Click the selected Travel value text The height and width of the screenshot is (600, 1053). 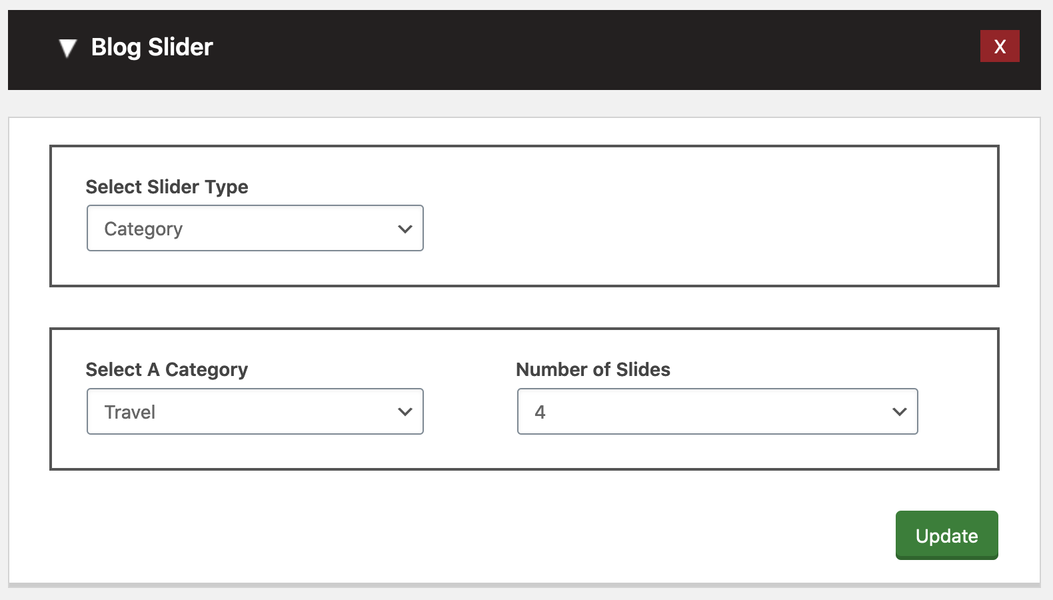[x=130, y=412]
